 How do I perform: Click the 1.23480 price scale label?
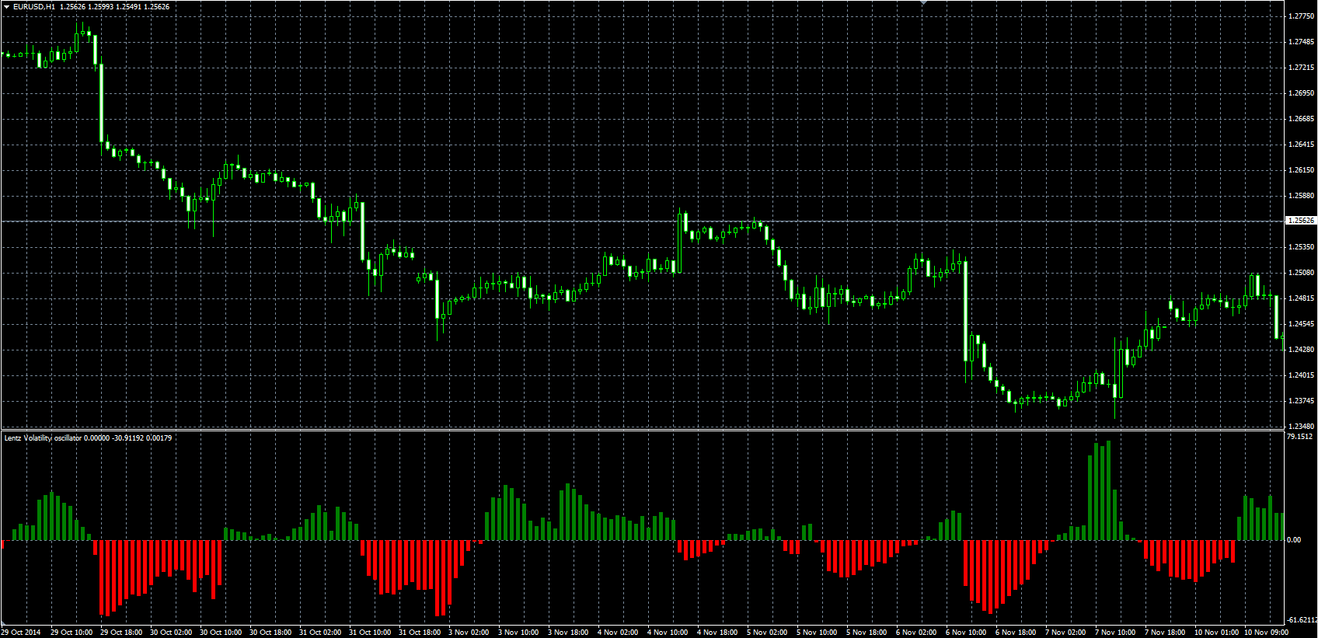1302,427
